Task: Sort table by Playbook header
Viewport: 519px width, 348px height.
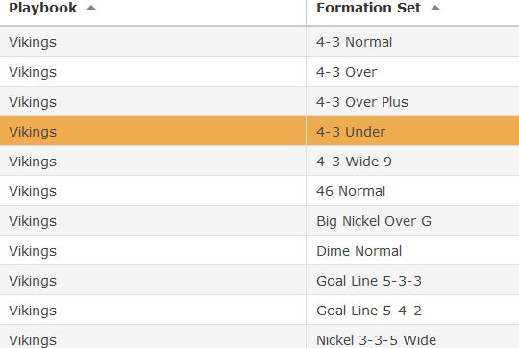Action: pyautogui.click(x=42, y=8)
